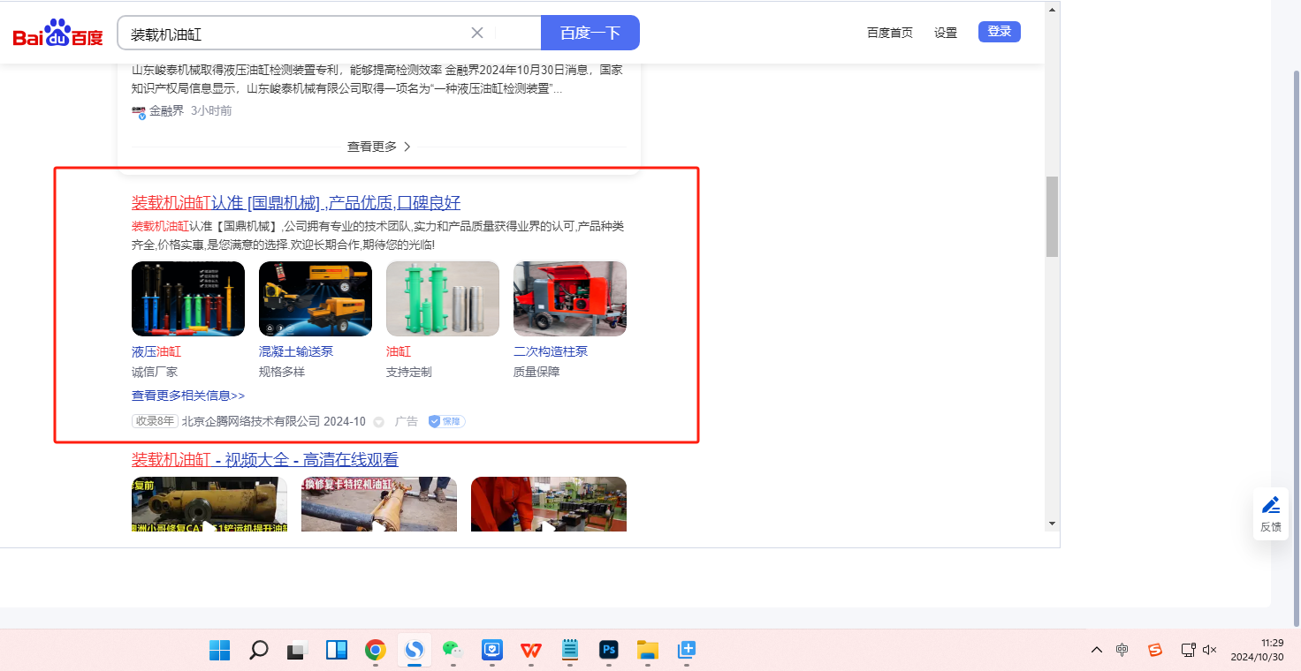1301x671 pixels.
Task: Open the 装载机油缸 视频大全 result link
Action: pos(265,459)
